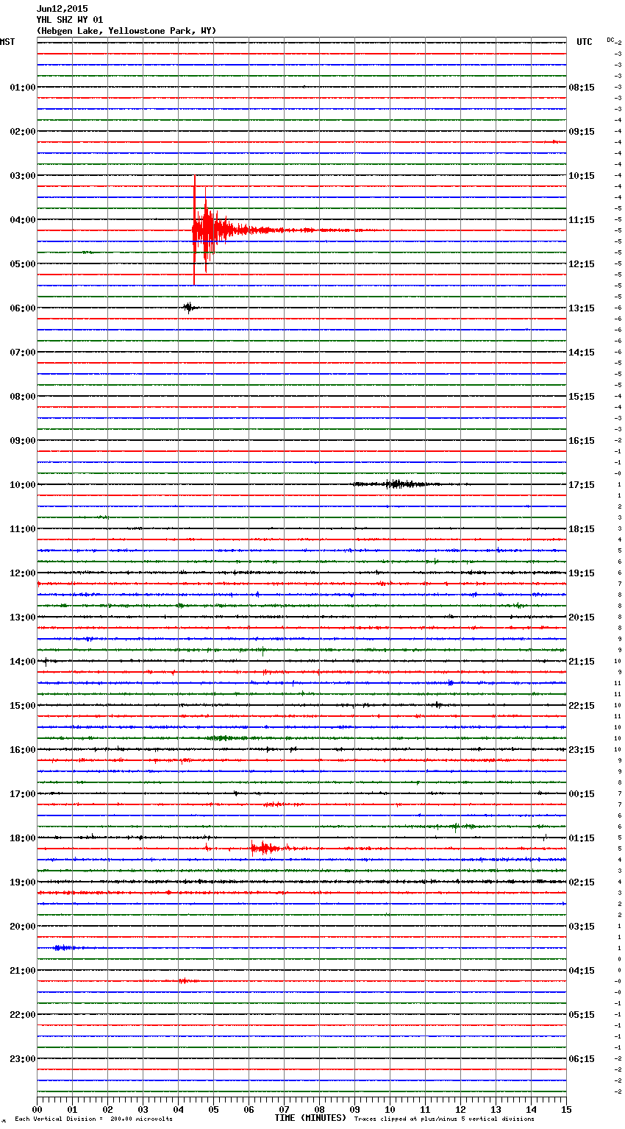Select minute 09 tick label on time axis
Screen dimensions: 625x1129
[354, 1109]
